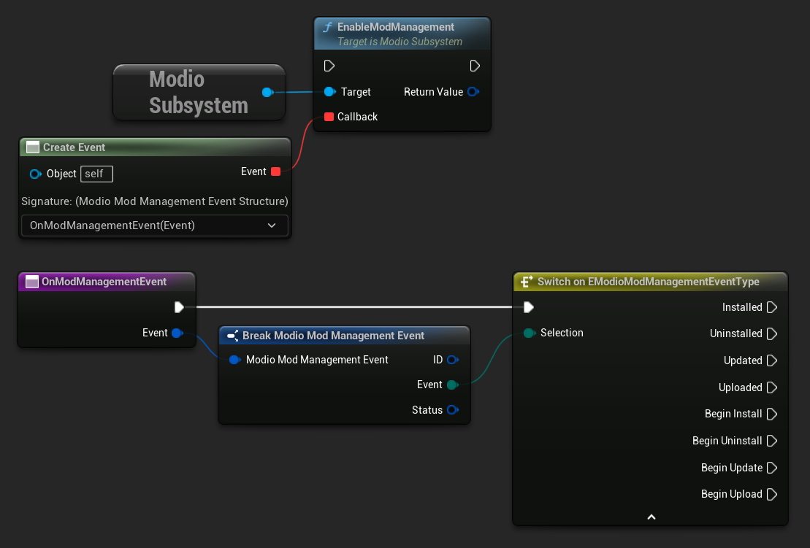This screenshot has width=810, height=548.
Task: Select the Switch on EModioModManagementEventType title
Action: click(x=649, y=282)
